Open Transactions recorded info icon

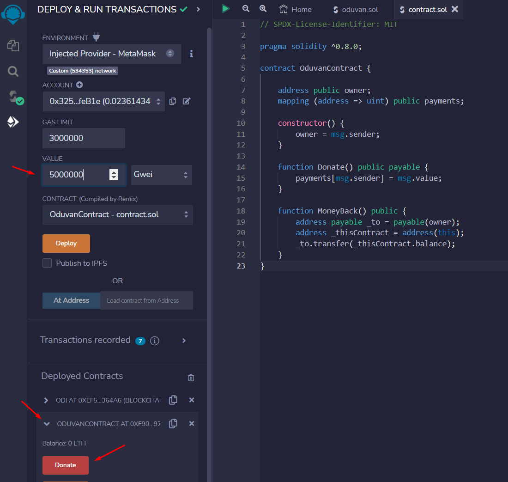[155, 341]
